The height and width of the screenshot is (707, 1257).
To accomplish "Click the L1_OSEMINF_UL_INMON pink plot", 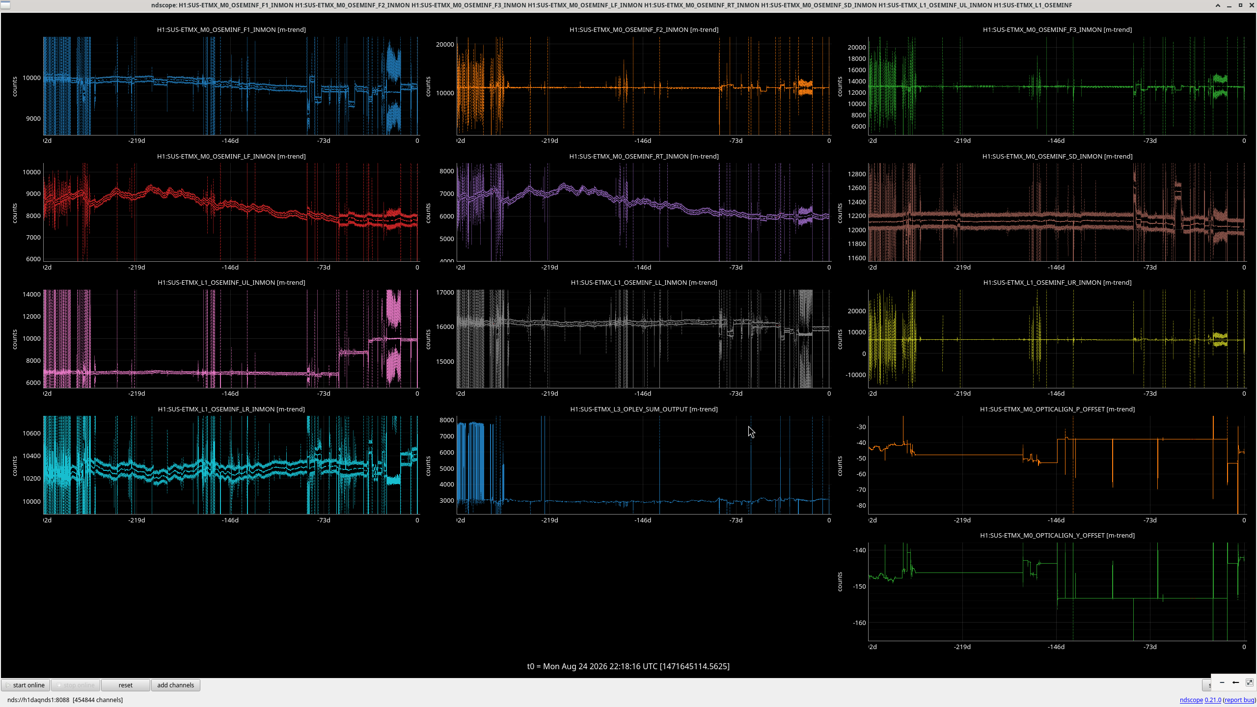I will coord(231,339).
